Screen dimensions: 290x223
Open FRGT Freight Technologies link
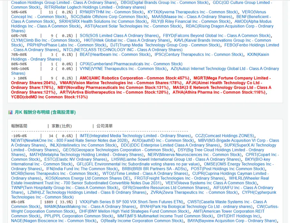[x=179, y=178]
